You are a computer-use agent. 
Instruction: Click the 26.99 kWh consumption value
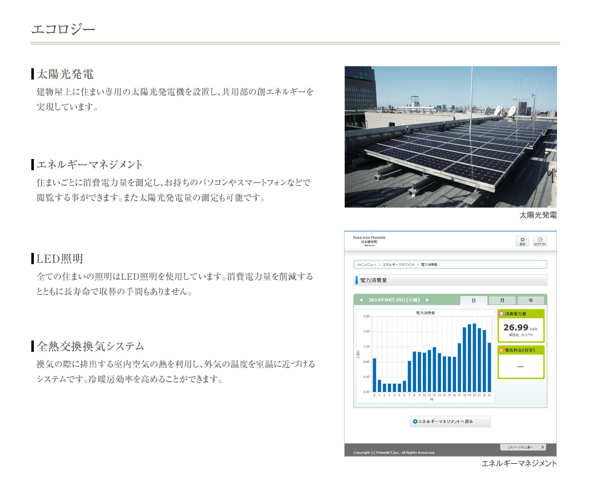tap(520, 327)
